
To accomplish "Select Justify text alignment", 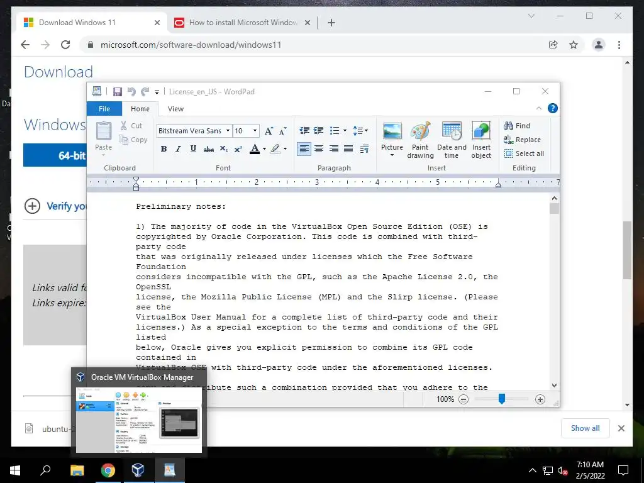I will click(x=348, y=148).
